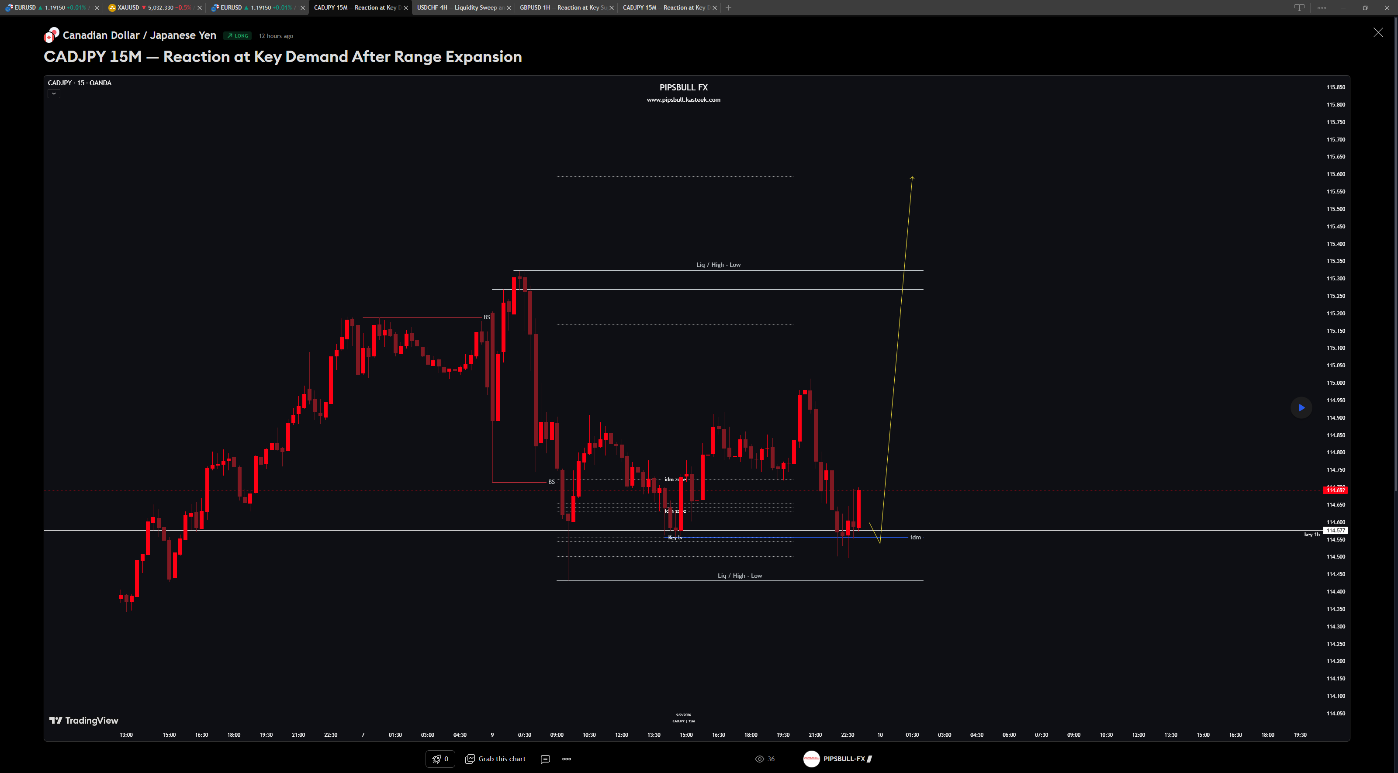Click Grab this chart button
1398x773 pixels.
[x=495, y=759]
